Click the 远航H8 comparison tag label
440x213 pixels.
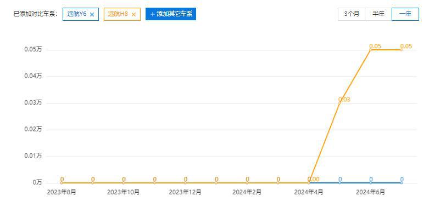pos(118,14)
